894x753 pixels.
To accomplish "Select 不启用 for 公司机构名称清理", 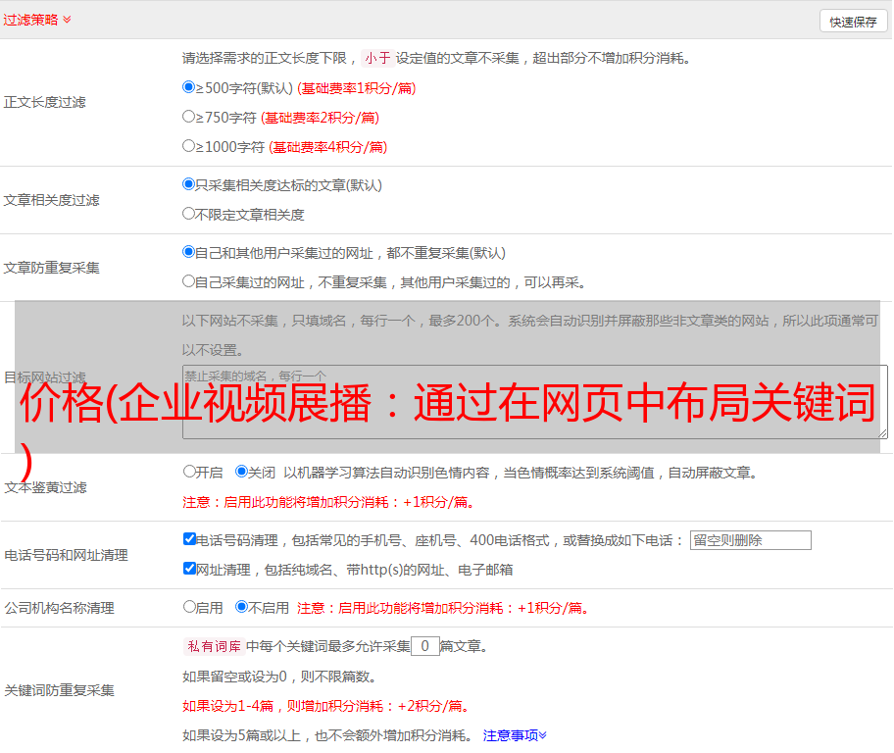I will tap(241, 607).
